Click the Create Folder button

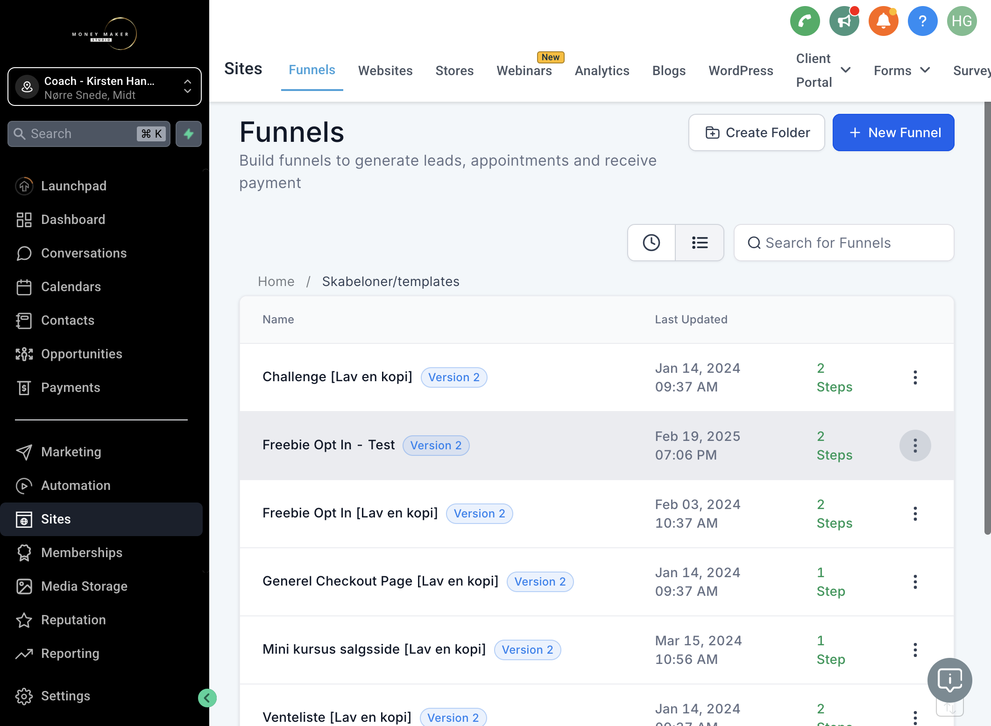[757, 133]
